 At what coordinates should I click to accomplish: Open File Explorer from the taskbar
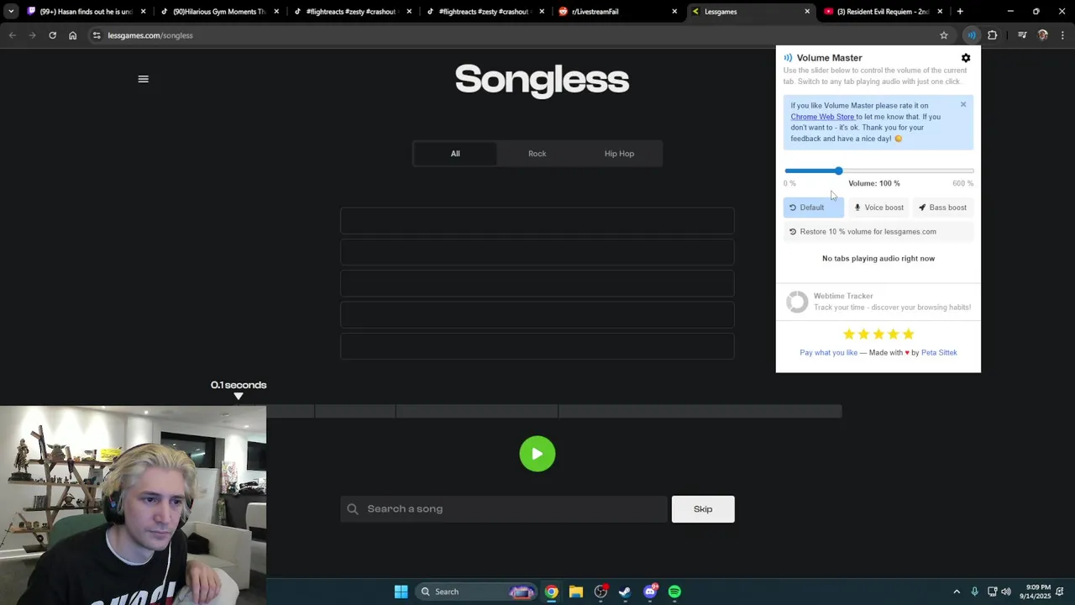[576, 592]
